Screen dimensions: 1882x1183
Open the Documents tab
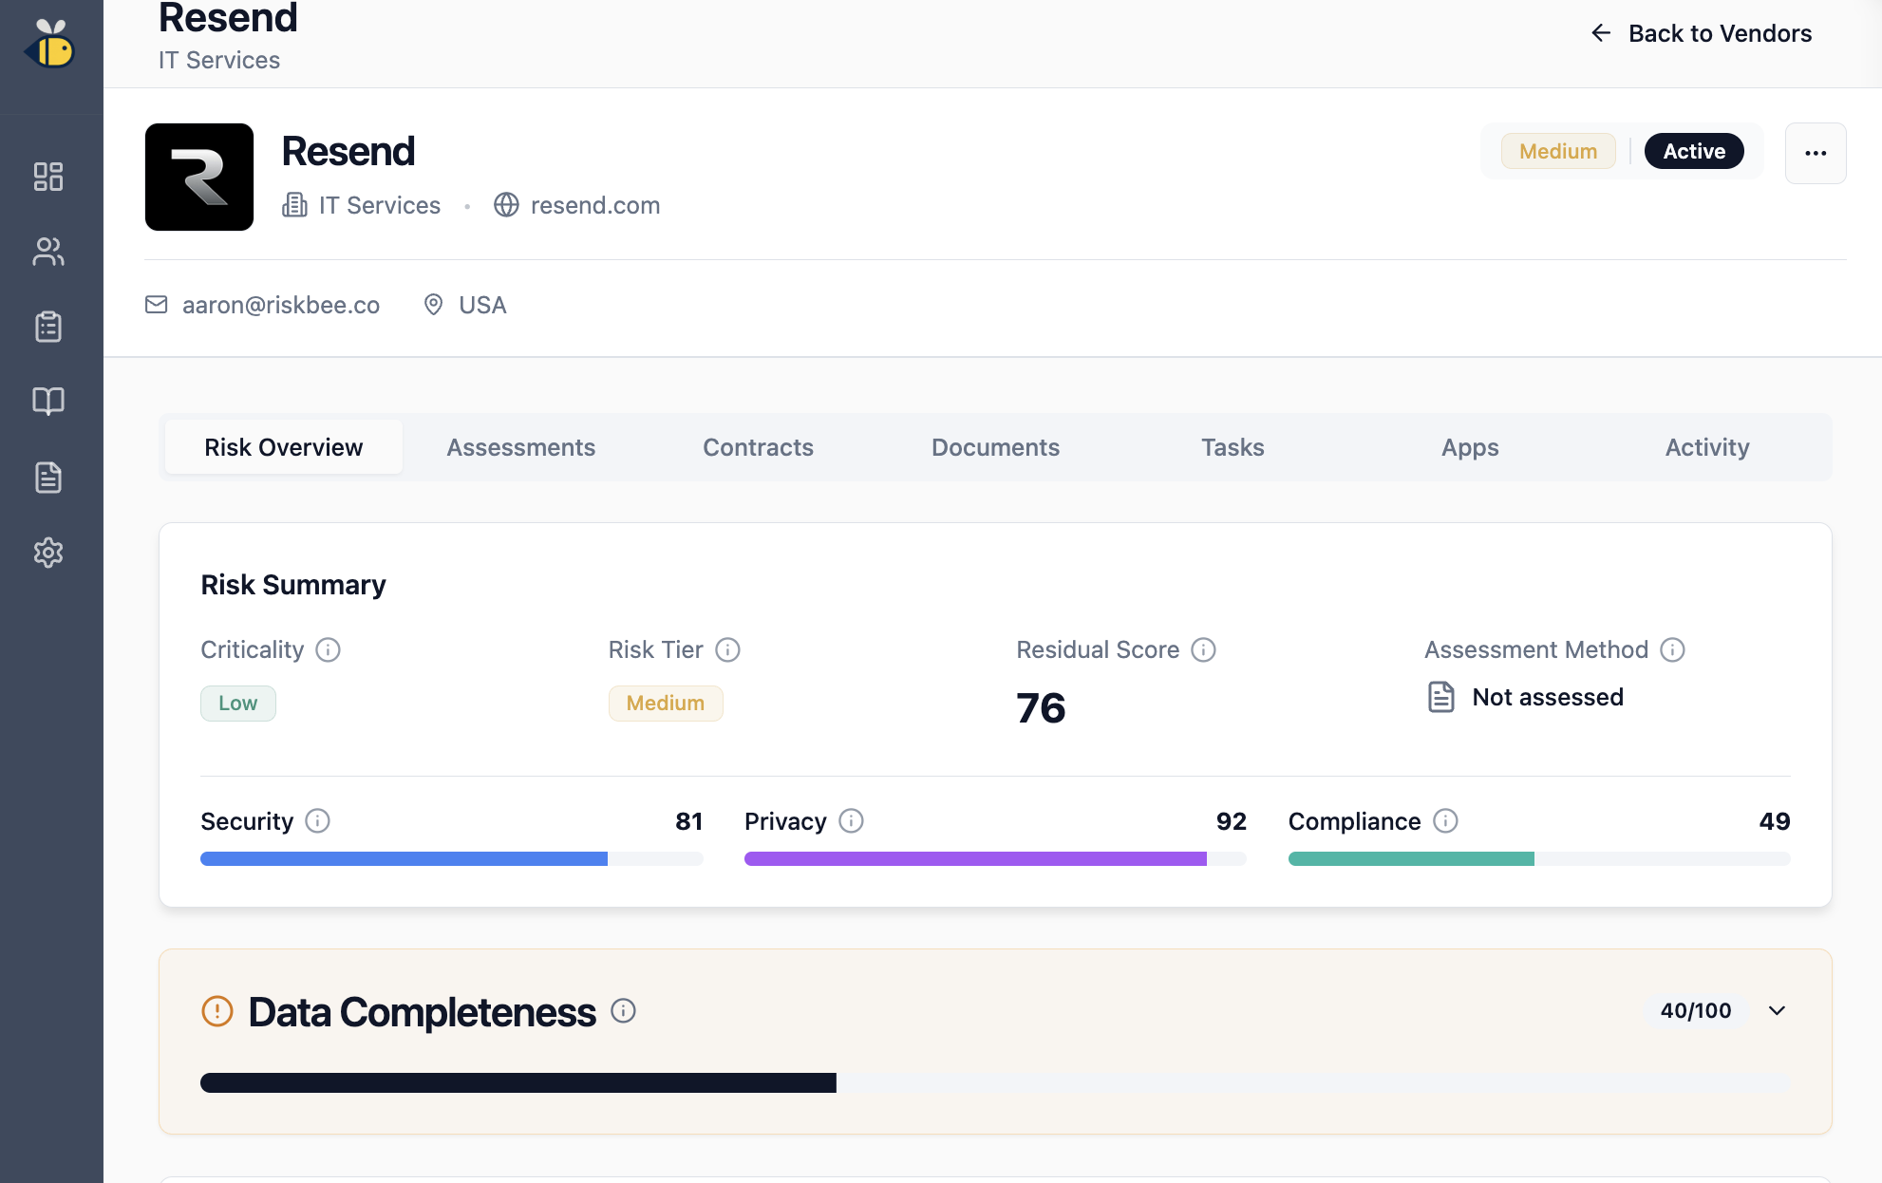pyautogui.click(x=995, y=447)
